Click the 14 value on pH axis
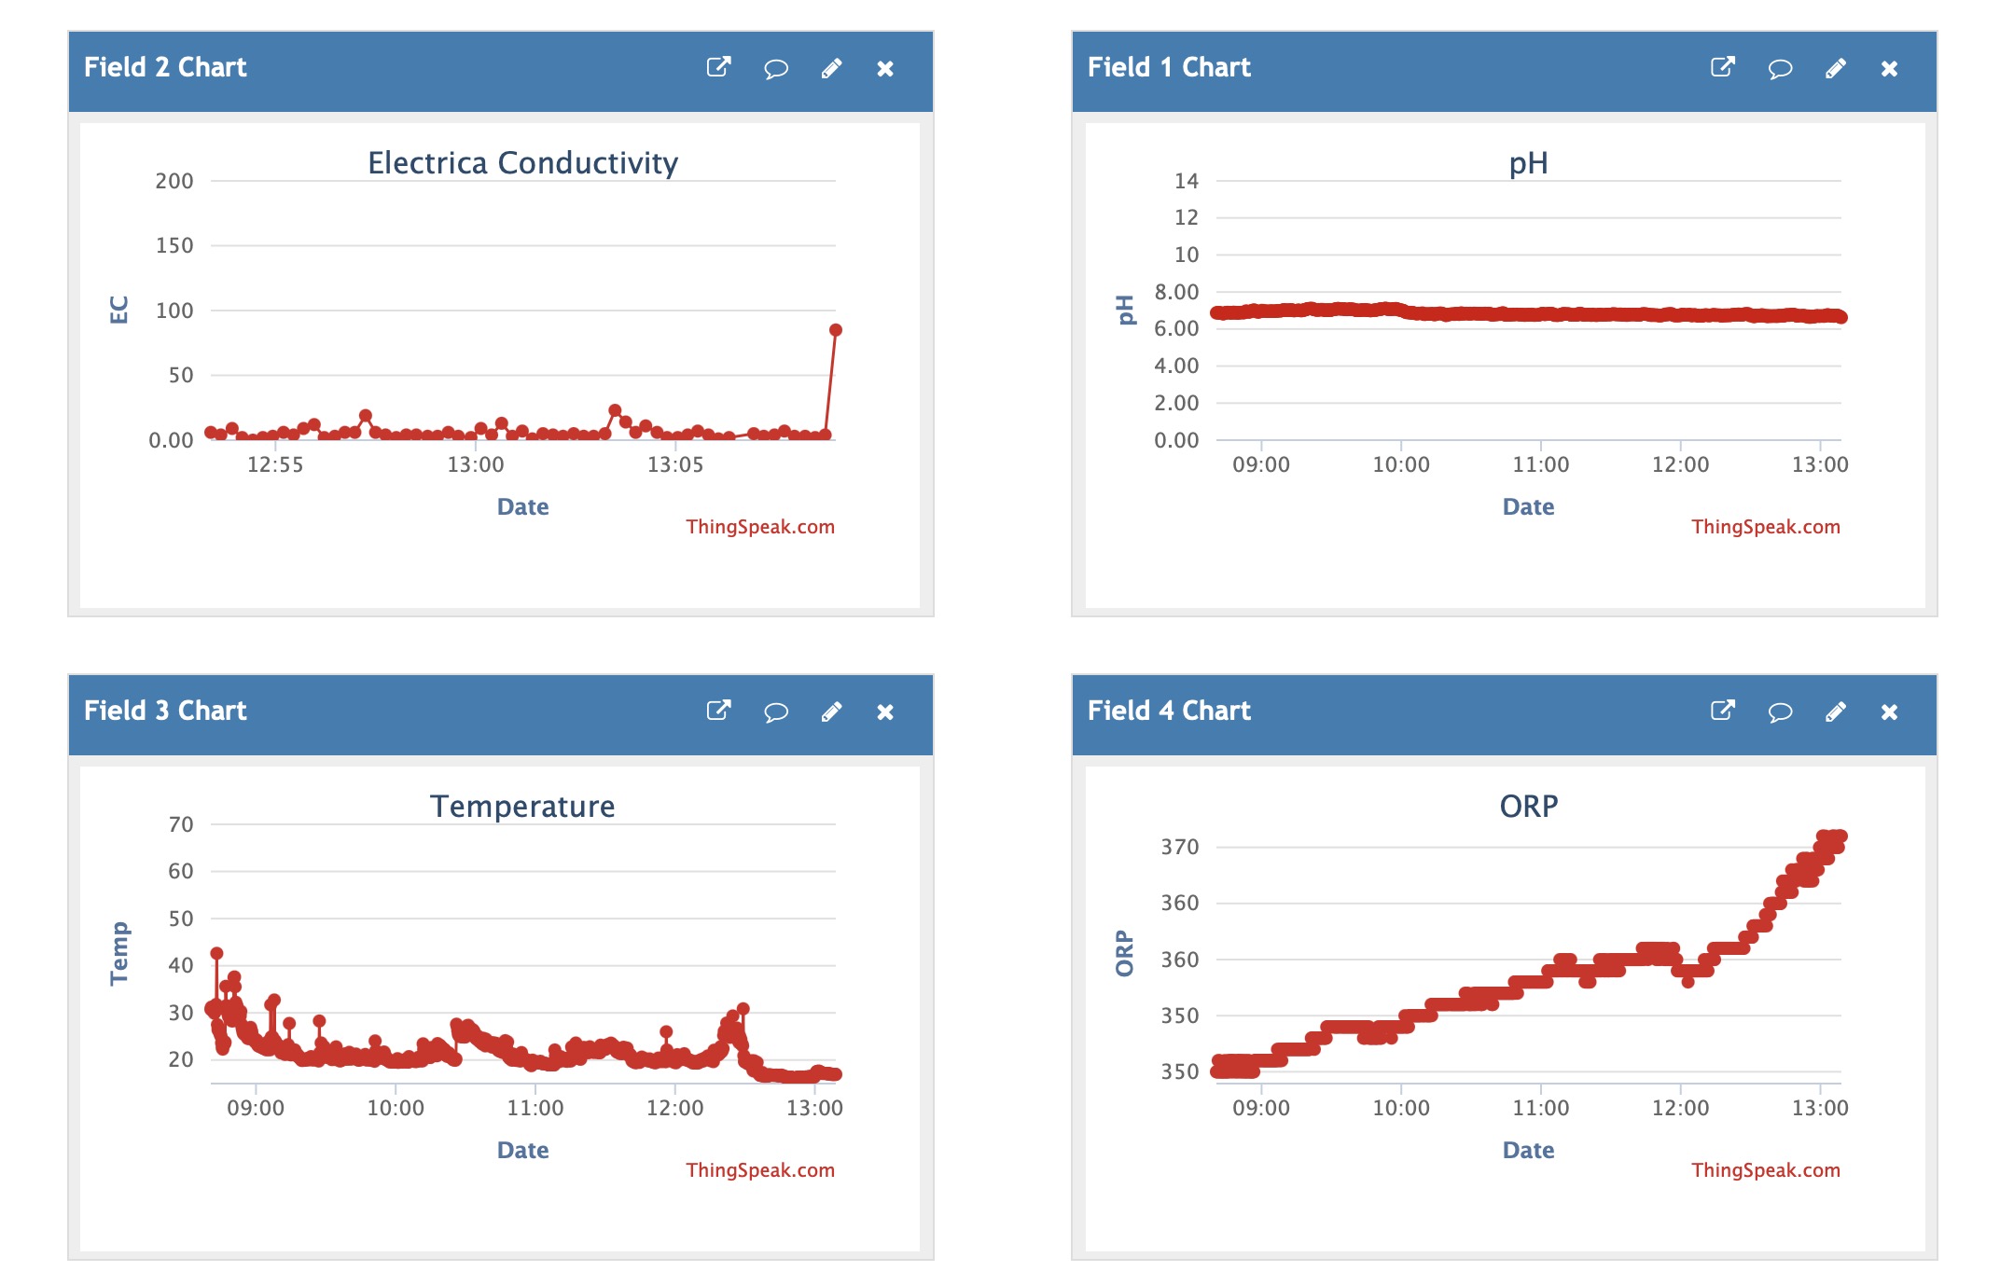The width and height of the screenshot is (2000, 1285). click(1187, 181)
